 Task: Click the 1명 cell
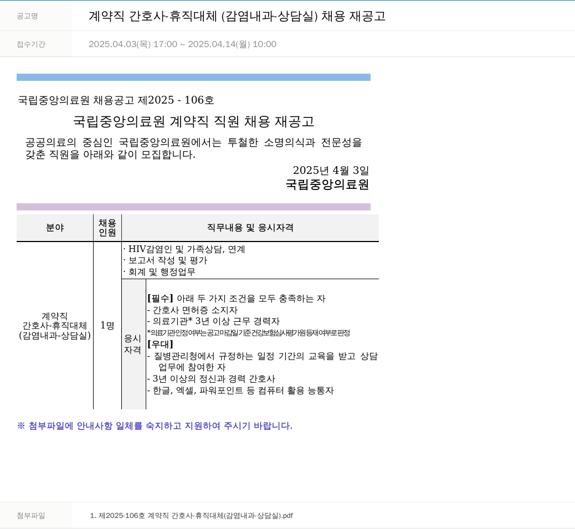pos(107,325)
